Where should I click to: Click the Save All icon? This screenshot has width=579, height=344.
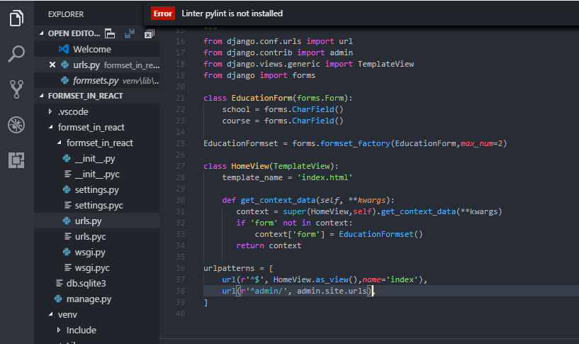(x=129, y=33)
